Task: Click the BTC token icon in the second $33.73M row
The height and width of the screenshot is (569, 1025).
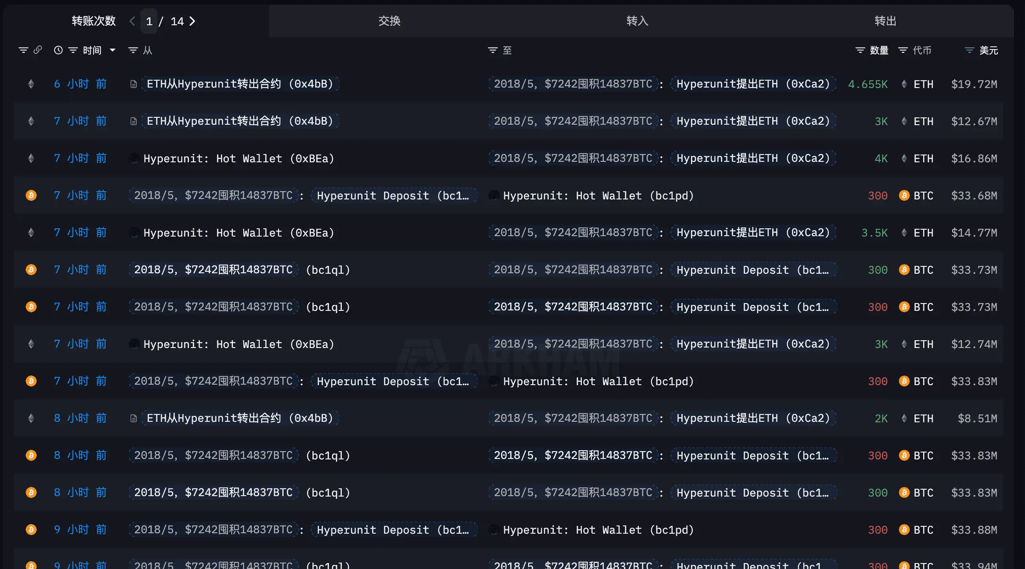Action: [904, 307]
